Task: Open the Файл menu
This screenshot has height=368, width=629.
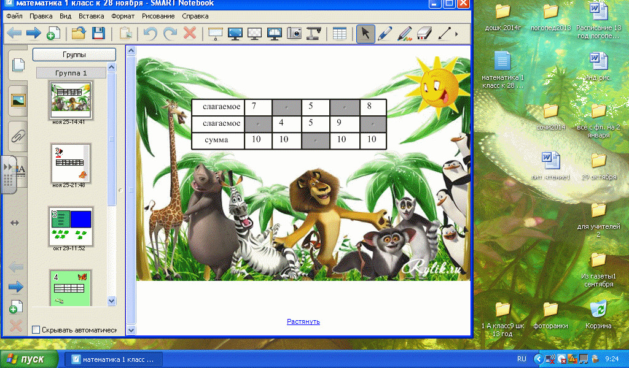Action: [15, 16]
